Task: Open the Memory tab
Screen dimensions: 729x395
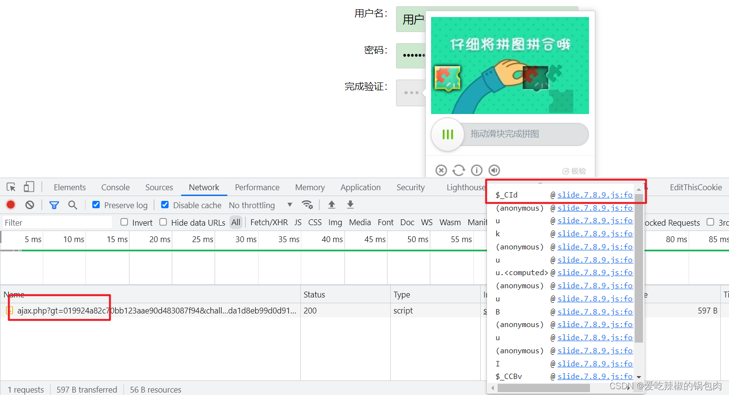Action: point(310,187)
